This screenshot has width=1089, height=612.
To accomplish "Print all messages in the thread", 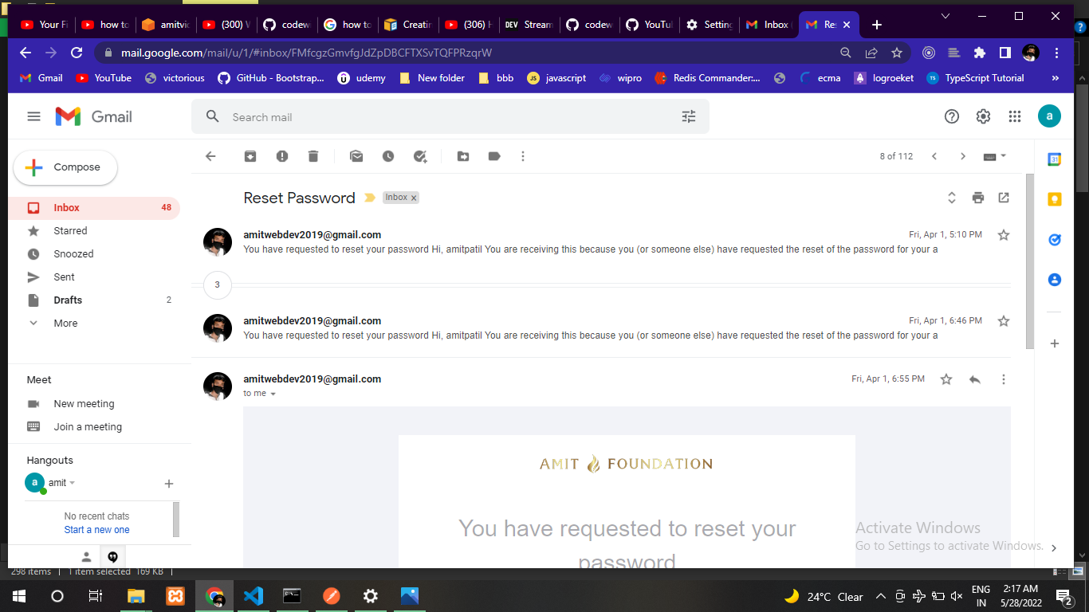I will 978,198.
